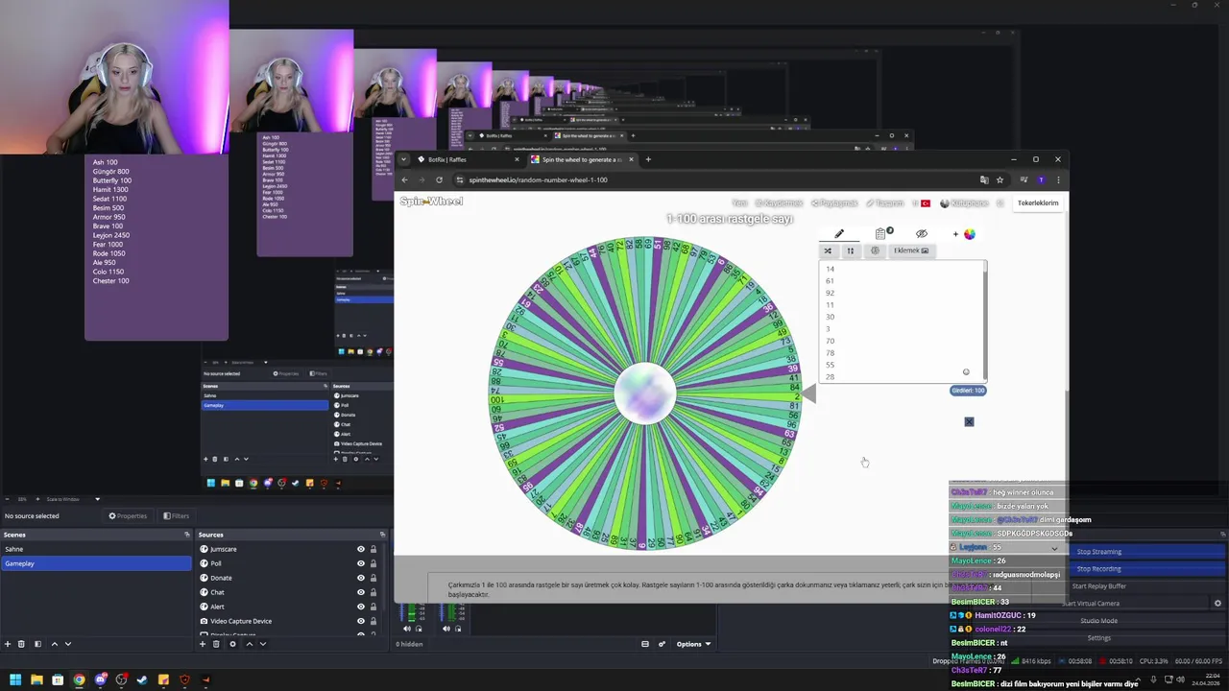The image size is (1229, 691).
Task: Select the Gameplay scene in OBS
Action: 96,563
